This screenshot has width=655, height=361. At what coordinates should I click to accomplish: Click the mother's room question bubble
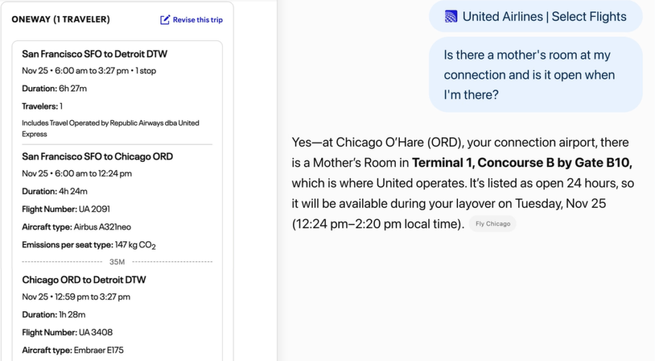pos(535,75)
